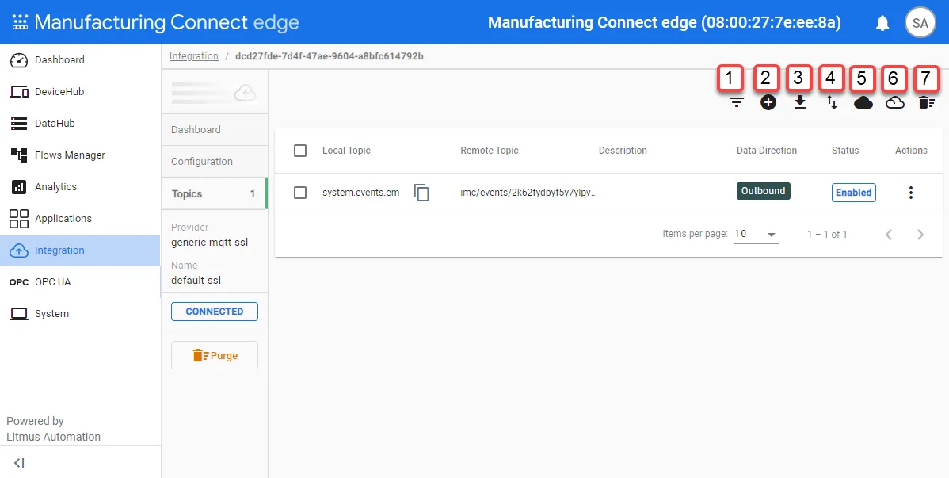Open System section

[80, 314]
